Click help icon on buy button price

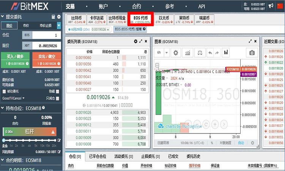[27, 64]
